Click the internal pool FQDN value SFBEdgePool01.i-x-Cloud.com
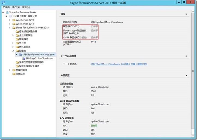The width and height of the screenshot is (197, 140). pyautogui.click(x=107, y=22)
